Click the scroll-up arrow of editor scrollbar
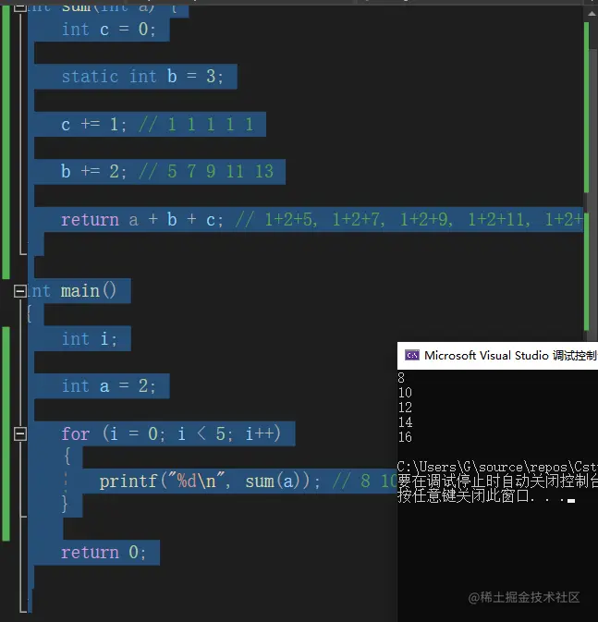Screen dimensions: 598x622 tap(592, 14)
